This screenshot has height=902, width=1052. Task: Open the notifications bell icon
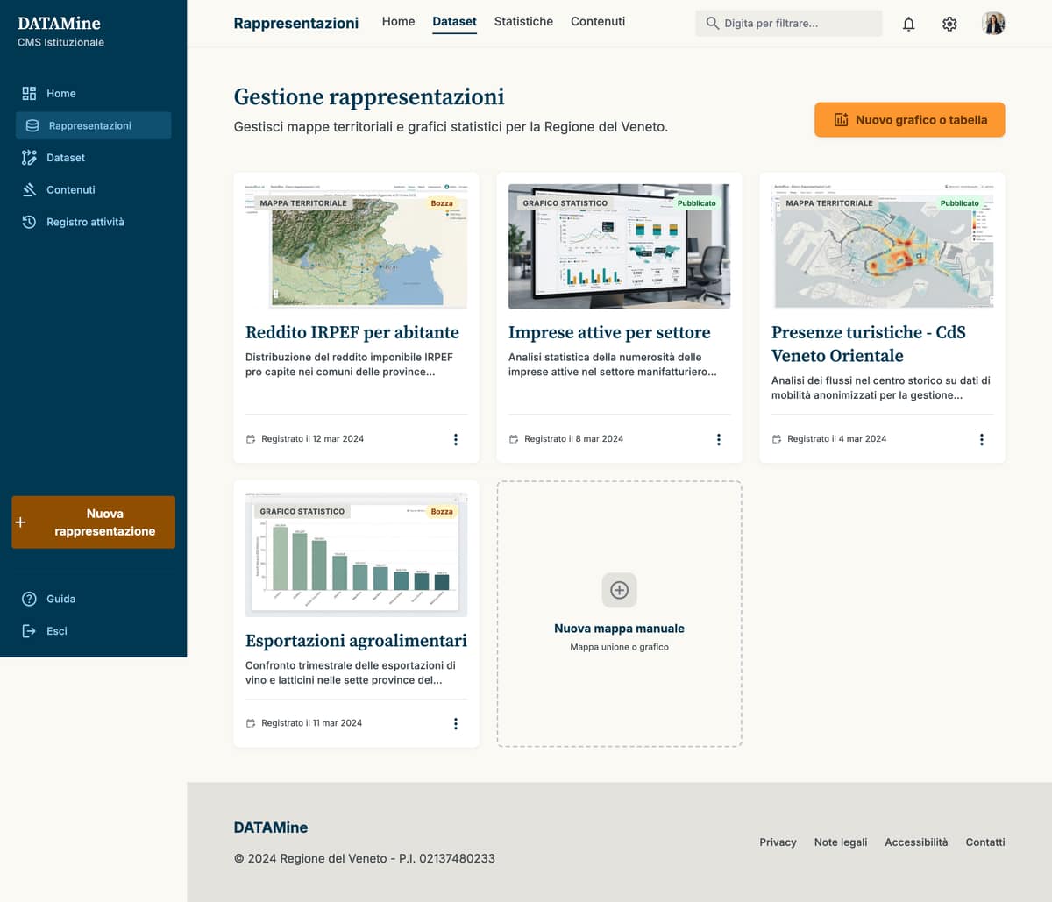coord(909,24)
